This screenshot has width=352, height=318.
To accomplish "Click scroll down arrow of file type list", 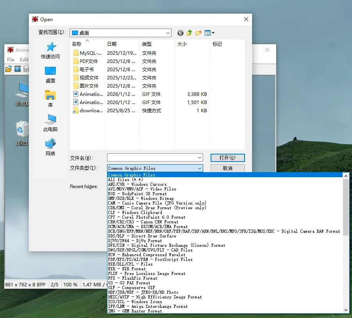I will pyautogui.click(x=346, y=310).
